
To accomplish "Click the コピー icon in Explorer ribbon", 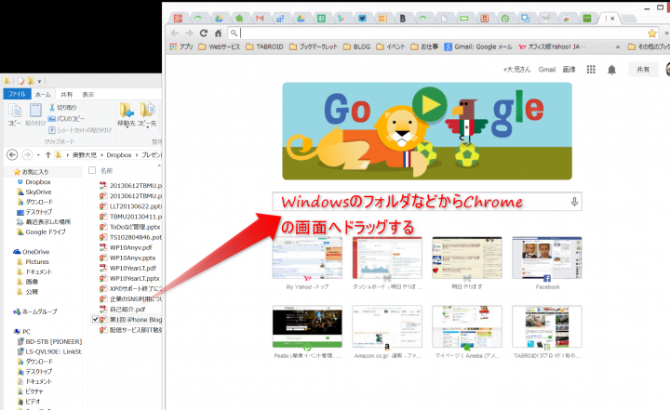I will point(15,114).
